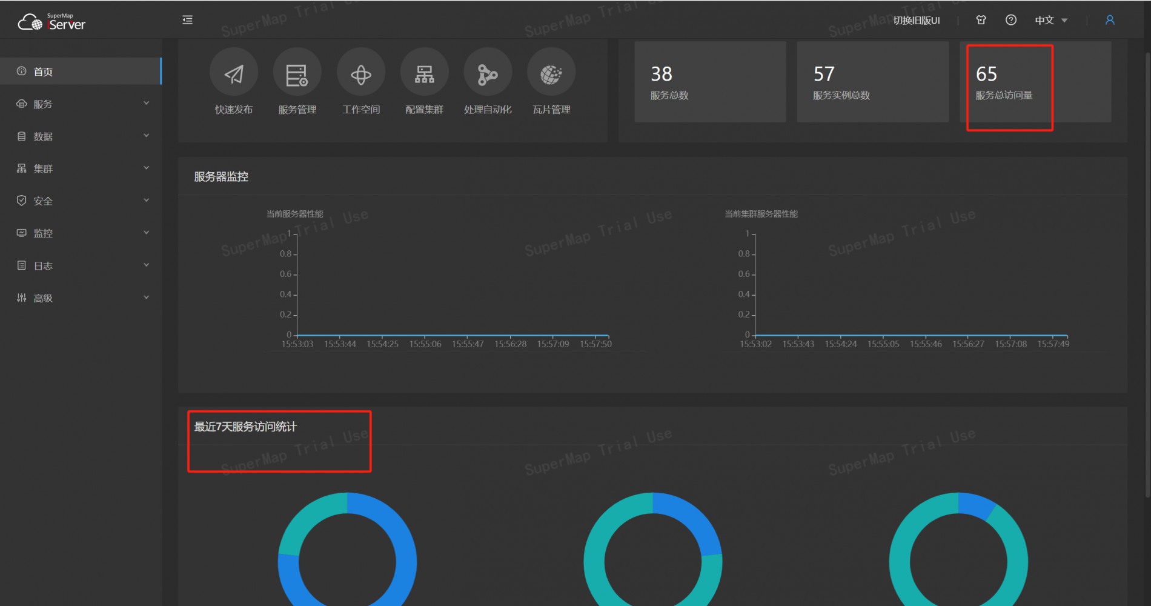Click the 日志 log icon in sidebar

(x=22, y=265)
